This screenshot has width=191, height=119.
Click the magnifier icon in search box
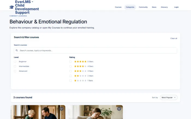pyautogui.click(x=17, y=50)
